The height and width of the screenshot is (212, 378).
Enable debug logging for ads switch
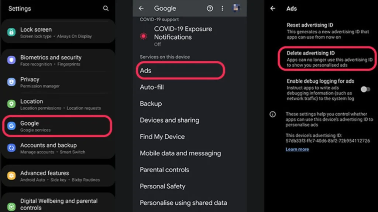point(366,89)
